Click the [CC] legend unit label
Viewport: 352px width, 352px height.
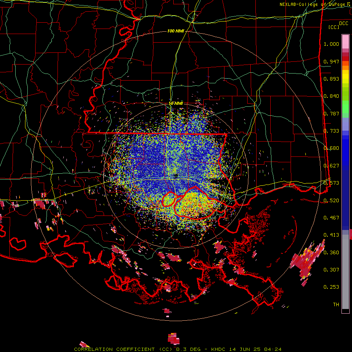(x=334, y=27)
